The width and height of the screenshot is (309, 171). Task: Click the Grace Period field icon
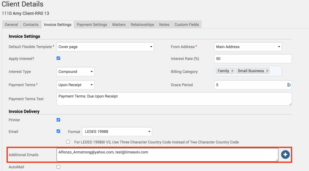pyautogui.click(x=289, y=85)
